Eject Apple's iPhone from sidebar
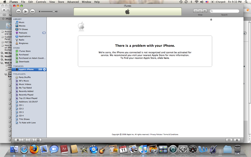Image resolution: width=251 pixels, height=157 pixels. point(45,69)
